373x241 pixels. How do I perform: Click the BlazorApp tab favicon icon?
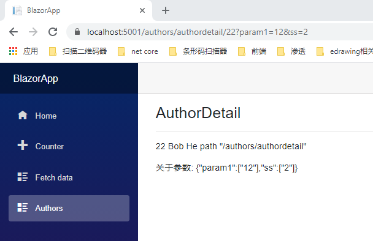coord(17,10)
